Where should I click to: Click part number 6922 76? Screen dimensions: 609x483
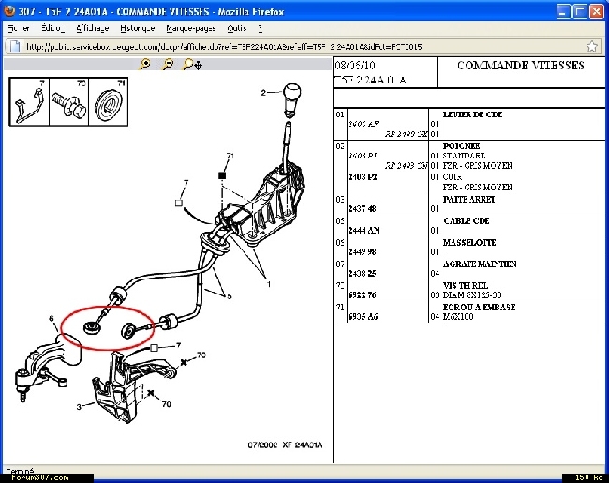point(362,295)
